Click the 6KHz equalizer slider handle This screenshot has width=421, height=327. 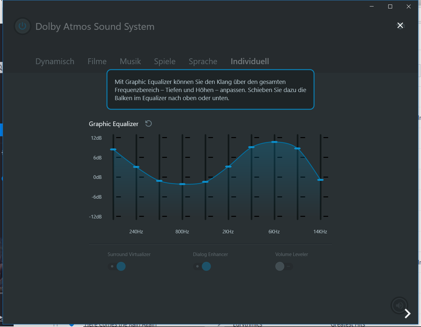[274, 142]
